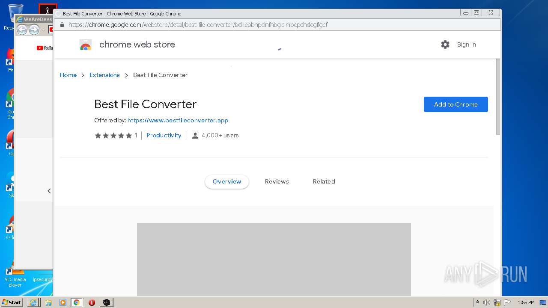548x308 pixels.
Task: Open the Opera icon in the taskbar
Action: 92,302
